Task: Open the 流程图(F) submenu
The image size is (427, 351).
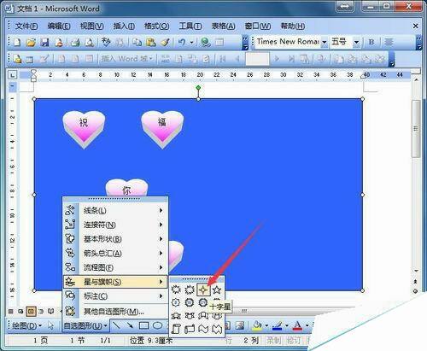Action: [x=115, y=267]
